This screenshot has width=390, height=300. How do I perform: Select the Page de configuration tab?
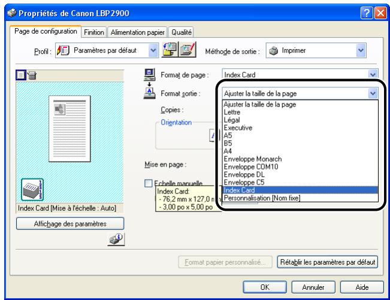(46, 31)
